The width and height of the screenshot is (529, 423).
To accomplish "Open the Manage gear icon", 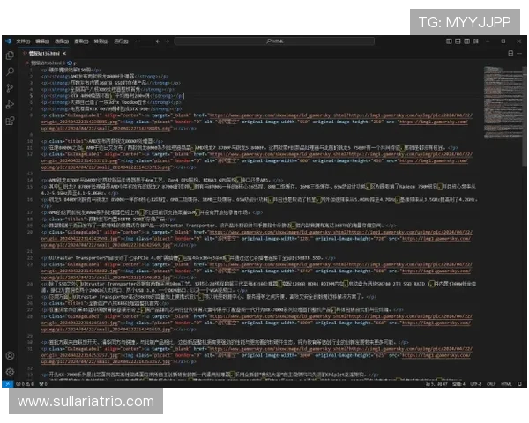I will (10, 372).
